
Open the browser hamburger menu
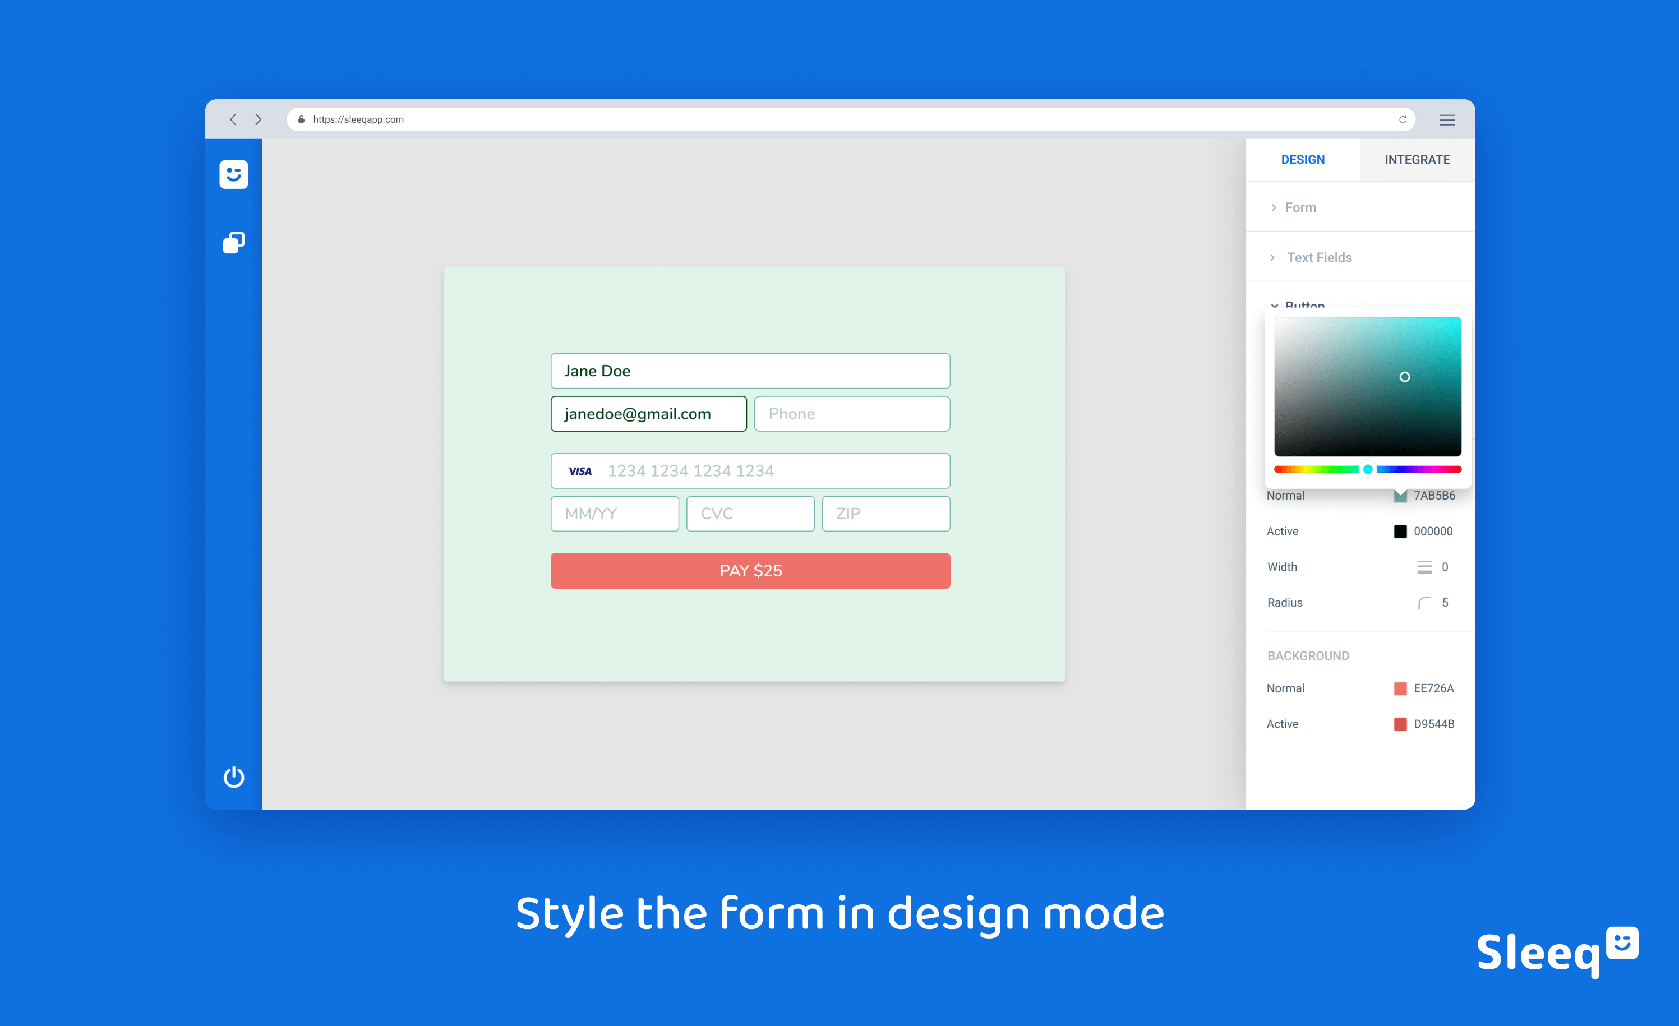tap(1447, 120)
